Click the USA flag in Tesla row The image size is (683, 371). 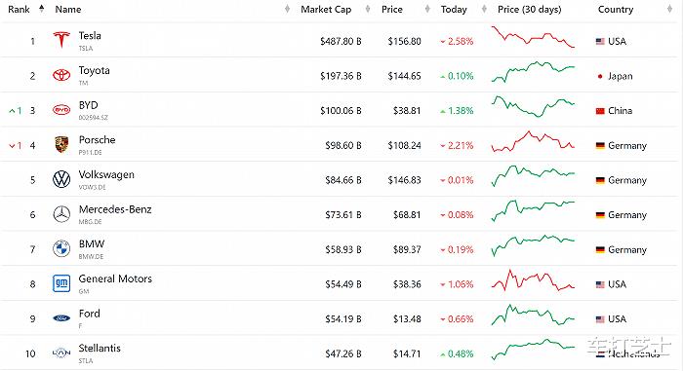tap(600, 41)
